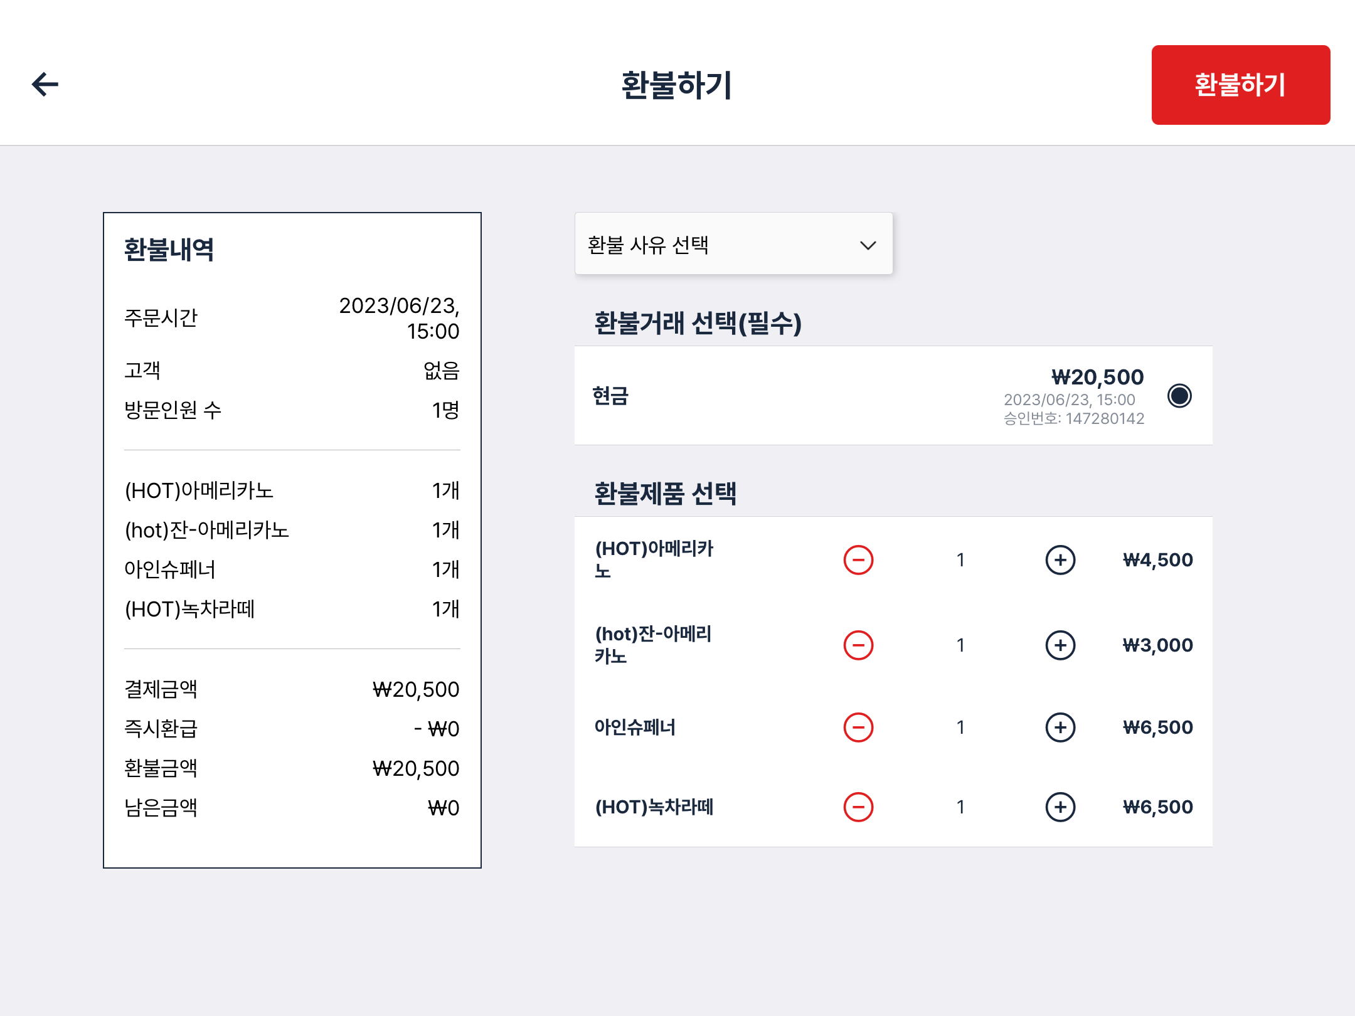Tap the 아인슈페너 product label in refund list

tap(635, 728)
